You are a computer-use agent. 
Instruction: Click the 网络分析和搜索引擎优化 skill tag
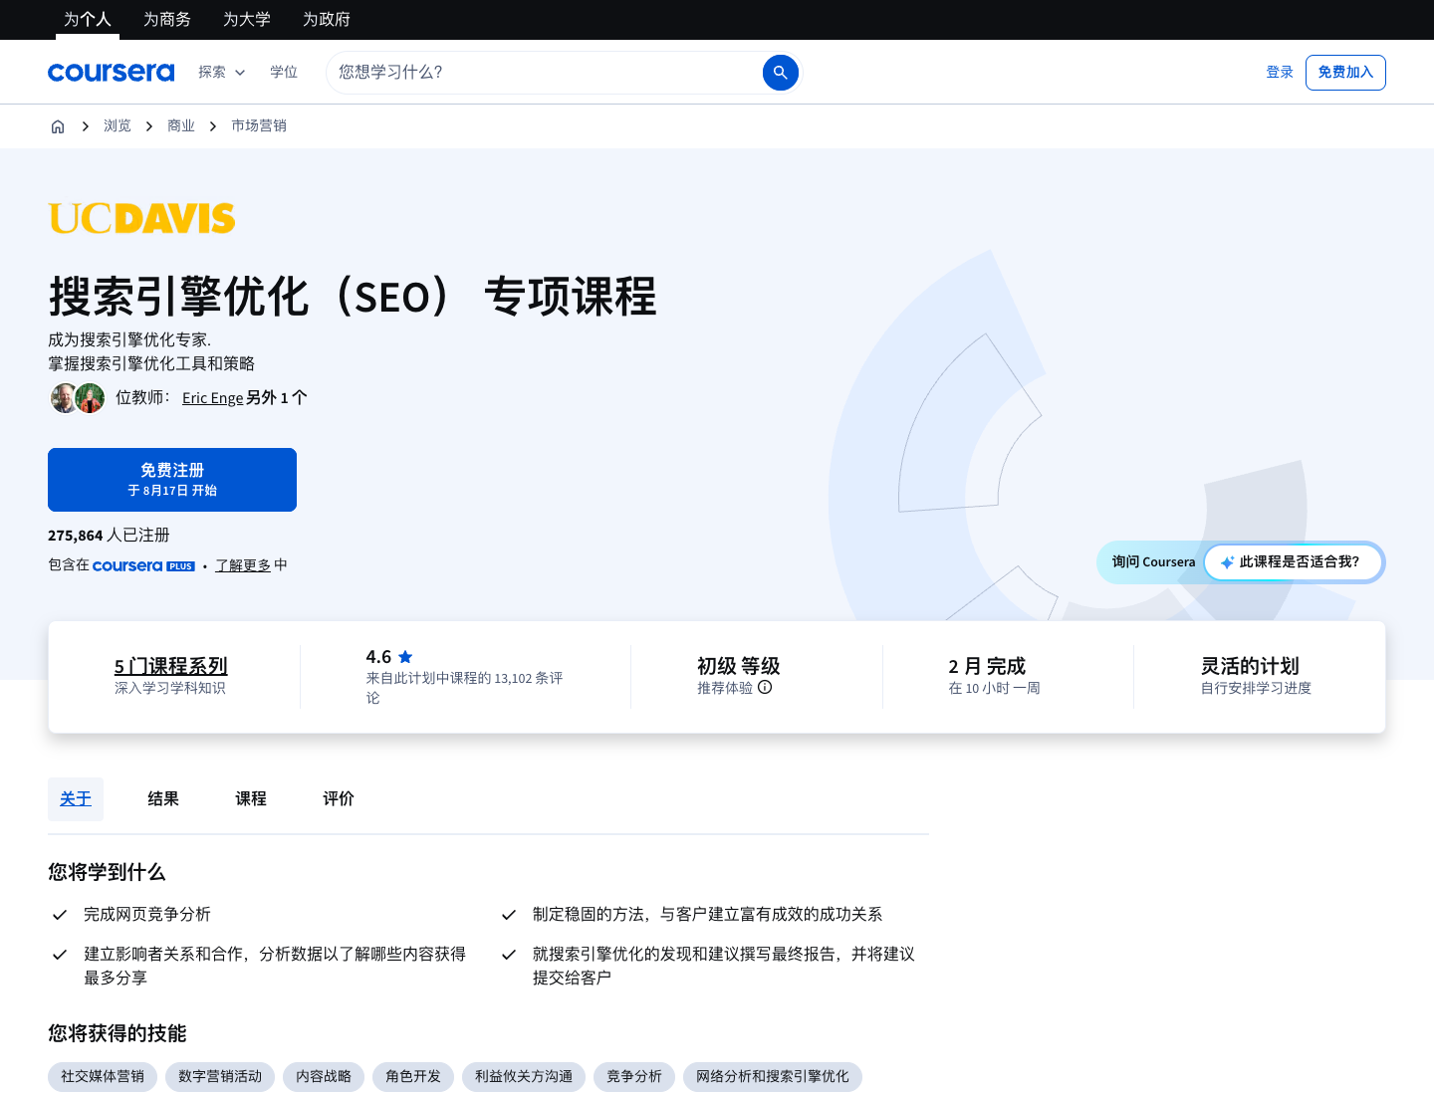[773, 1077]
